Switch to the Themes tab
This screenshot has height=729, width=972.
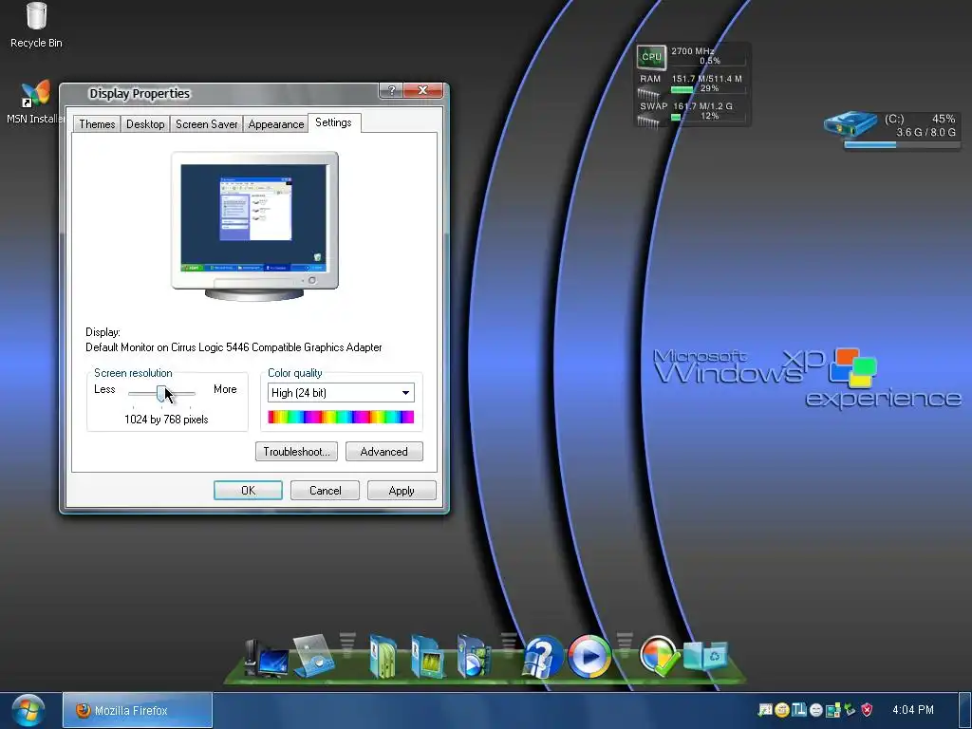[98, 124]
